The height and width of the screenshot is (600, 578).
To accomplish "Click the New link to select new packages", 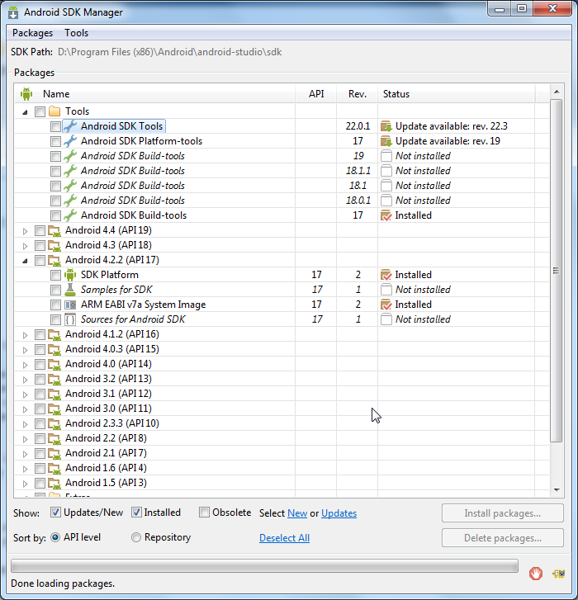I will 297,513.
